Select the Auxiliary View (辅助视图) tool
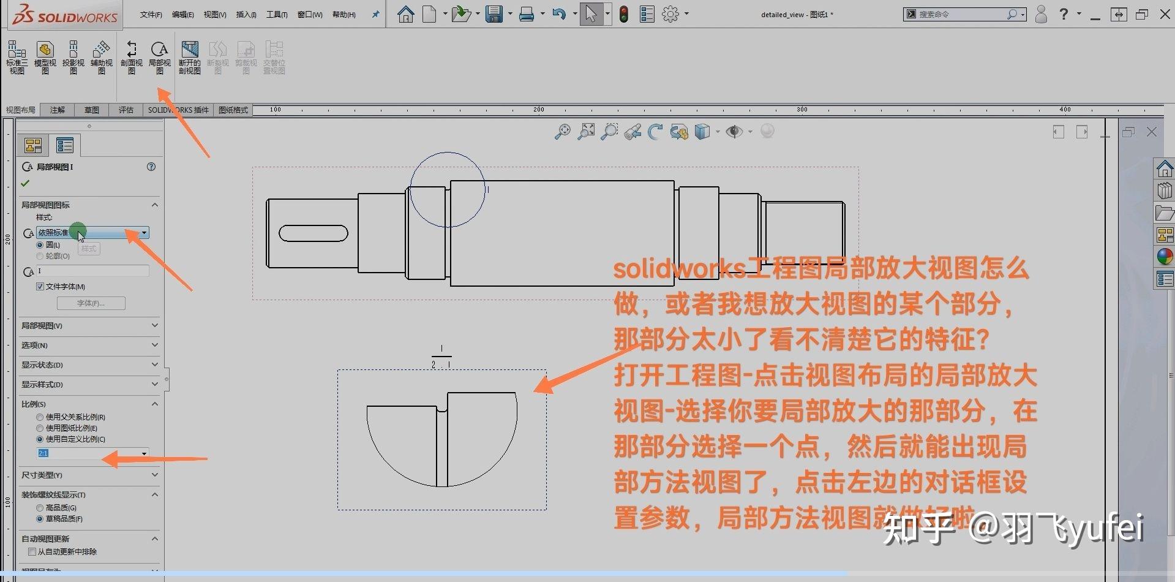Image resolution: width=1175 pixels, height=582 pixels. pos(102,58)
